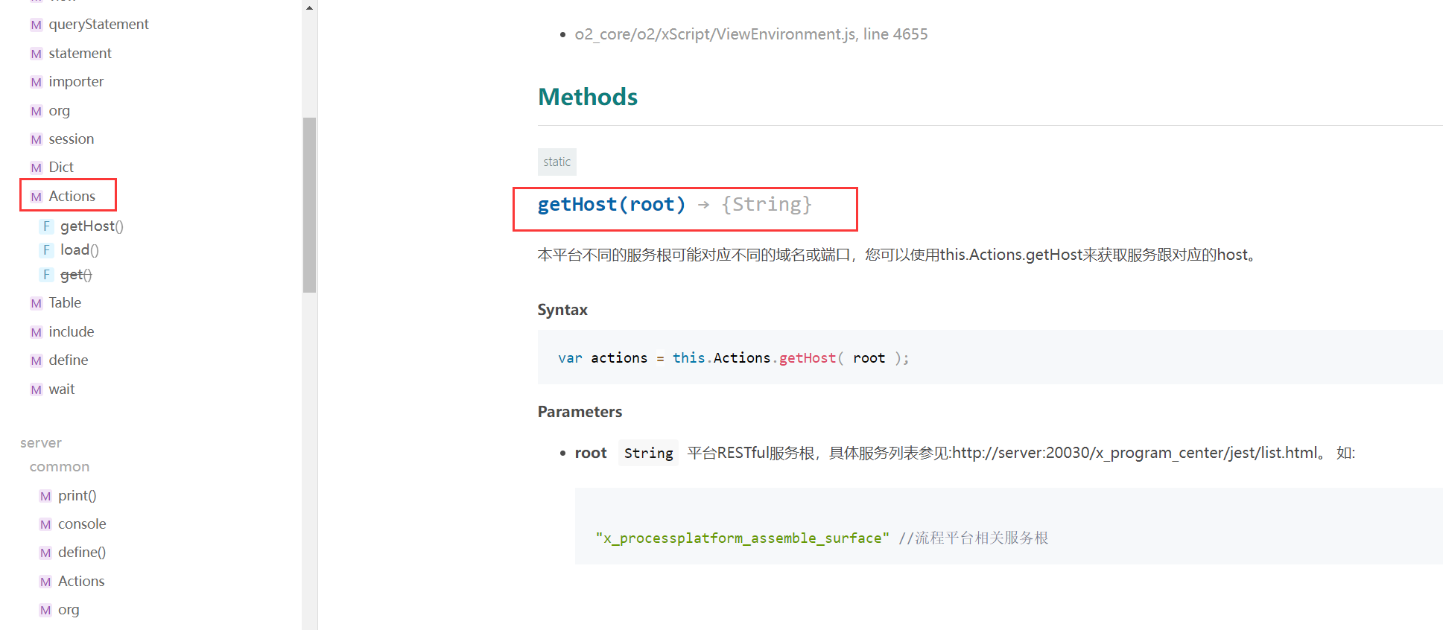Click the M badge beside Dict
This screenshot has height=630, width=1443.
click(x=36, y=168)
